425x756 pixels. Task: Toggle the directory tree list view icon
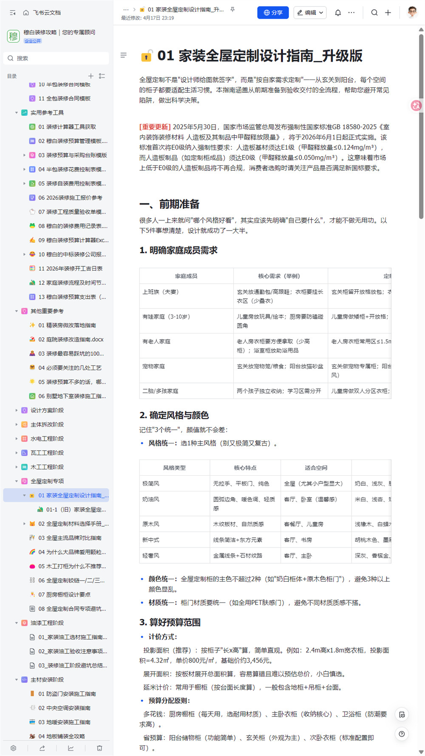click(x=102, y=76)
